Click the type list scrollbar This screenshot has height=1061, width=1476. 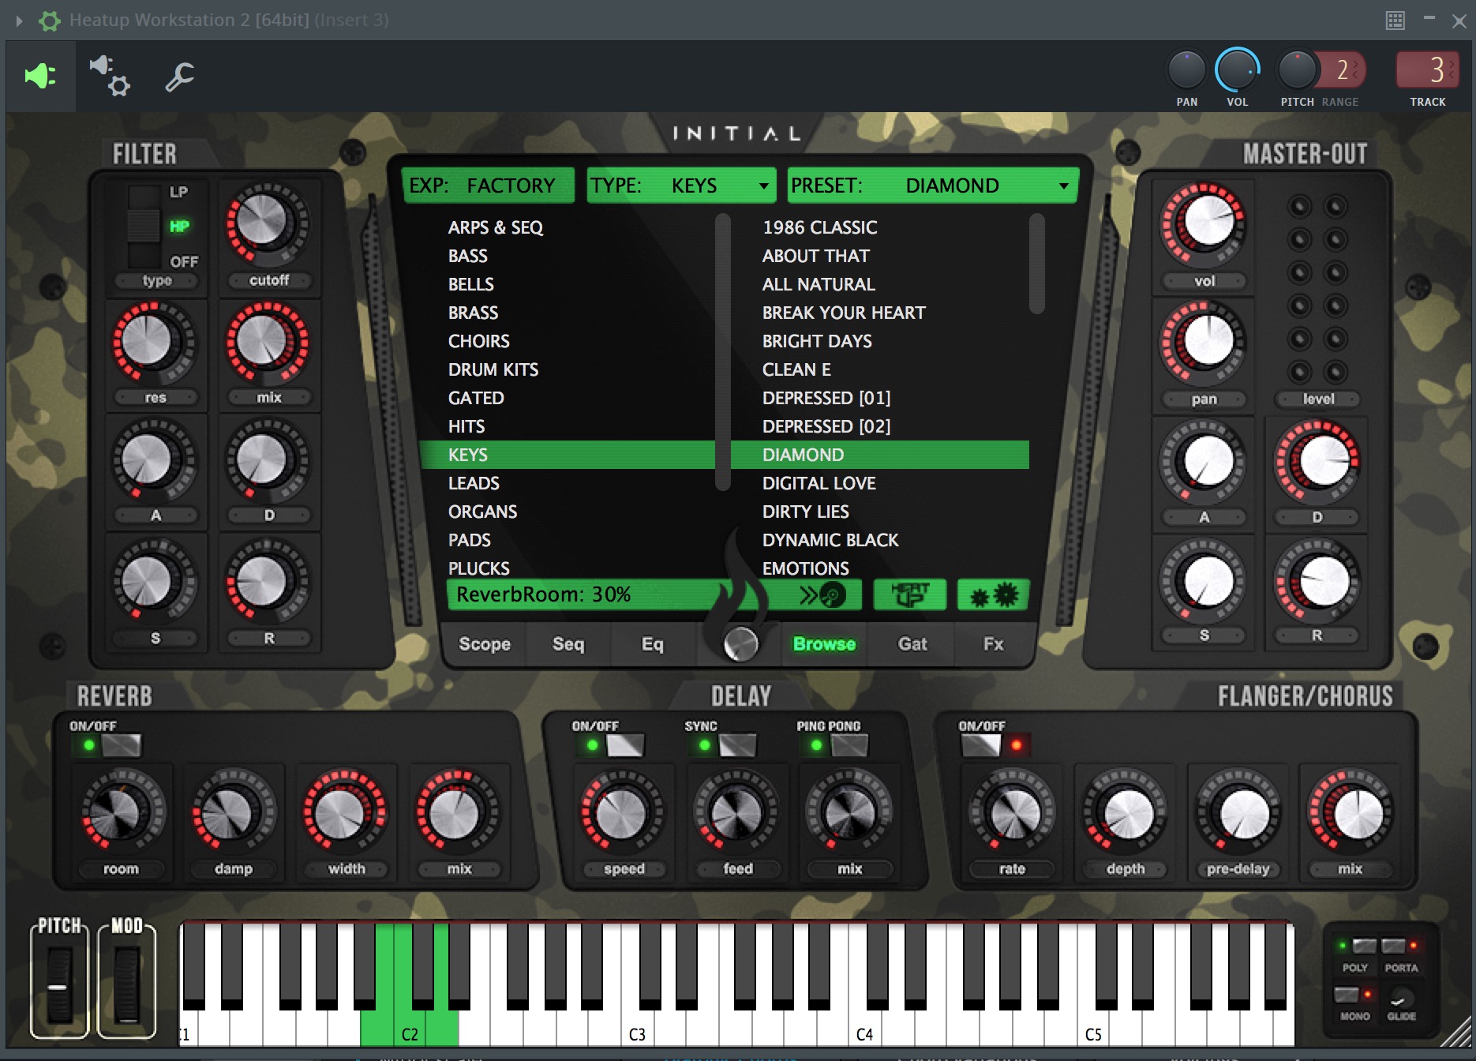[x=723, y=352]
